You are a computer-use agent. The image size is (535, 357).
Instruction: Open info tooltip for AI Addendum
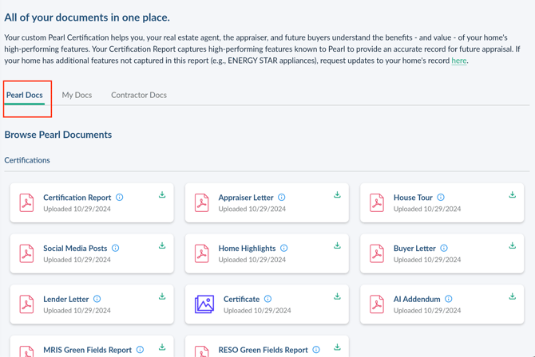449,300
